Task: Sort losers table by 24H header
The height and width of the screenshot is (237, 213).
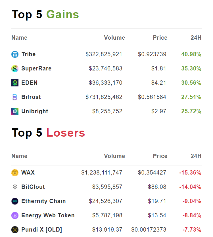Action: 196,156
